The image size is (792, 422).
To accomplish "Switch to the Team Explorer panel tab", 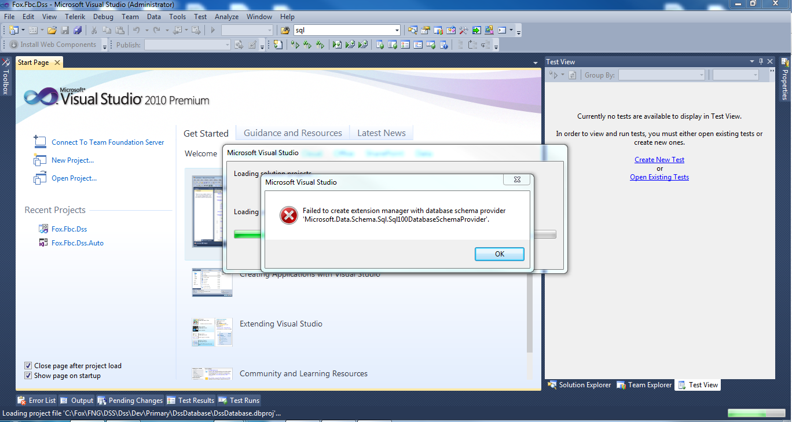I will point(644,385).
